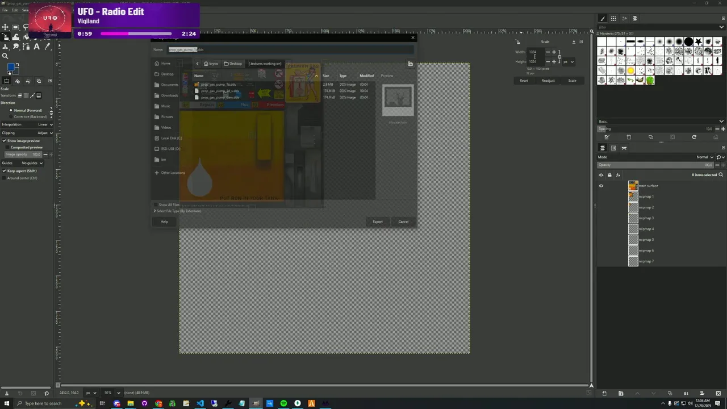
Task: Open the Images tab in toolbox dock
Action: pos(39,81)
